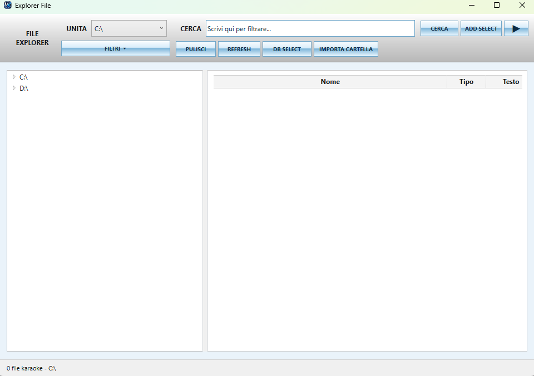Click the CERCA label beside the search field

pos(191,29)
